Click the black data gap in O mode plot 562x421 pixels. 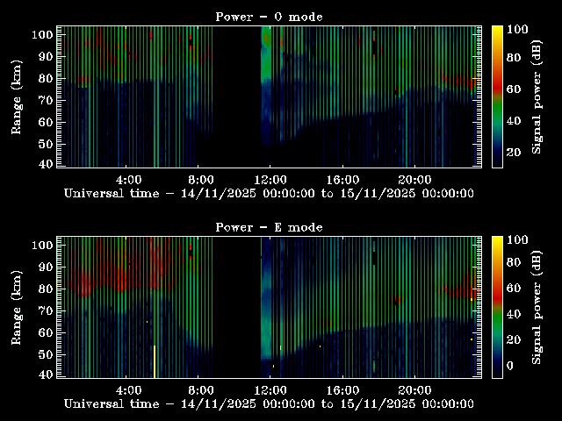point(237,88)
